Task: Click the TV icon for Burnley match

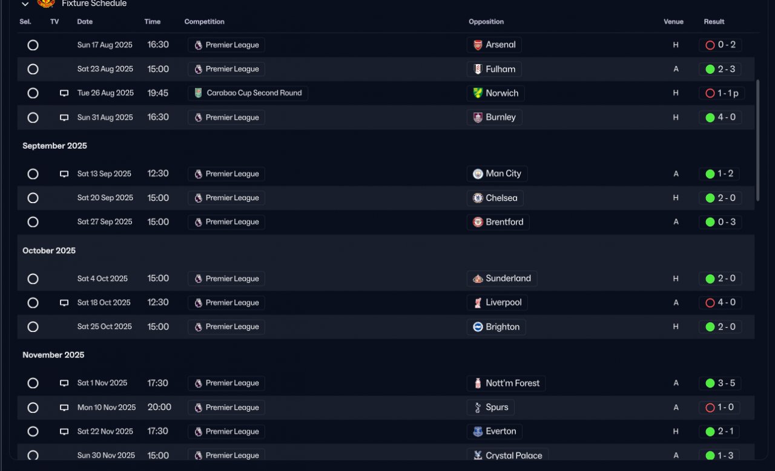Action: pyautogui.click(x=64, y=117)
